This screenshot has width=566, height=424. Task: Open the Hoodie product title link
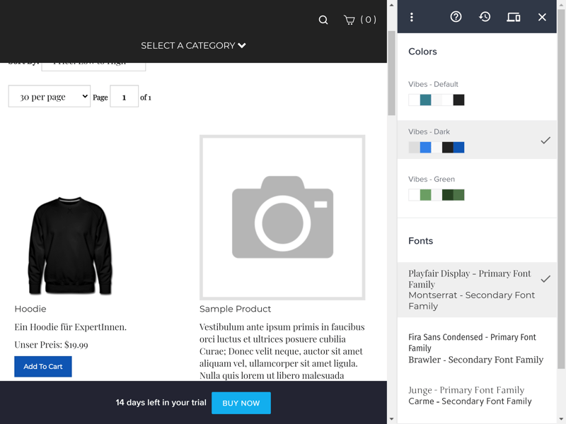(x=30, y=309)
